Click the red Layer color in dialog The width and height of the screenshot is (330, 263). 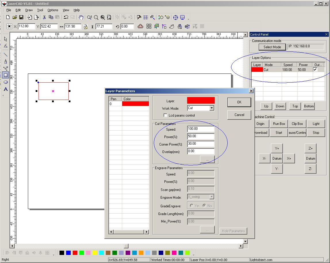pos(201,100)
